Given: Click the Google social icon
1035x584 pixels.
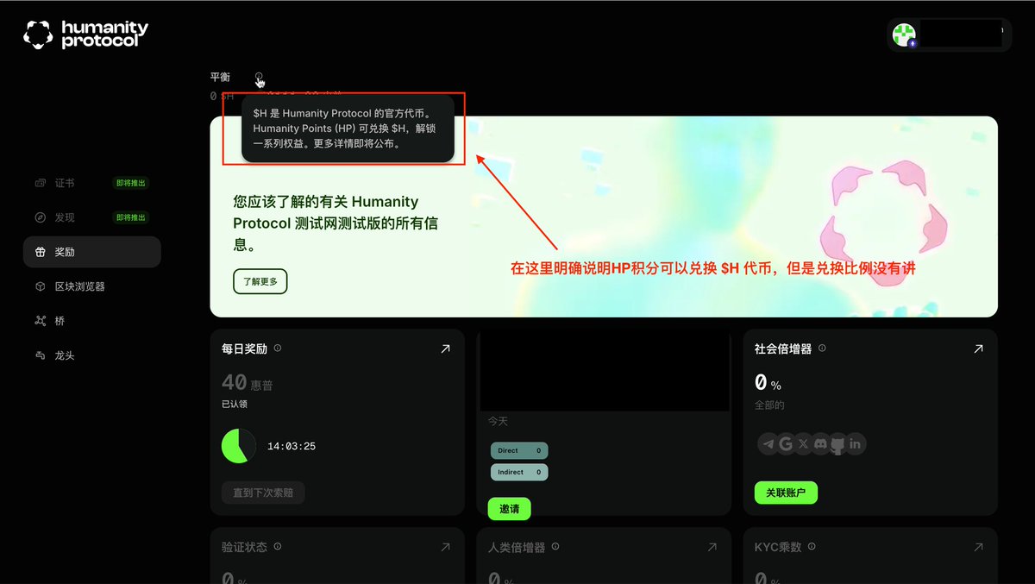Looking at the screenshot, I should pos(785,444).
